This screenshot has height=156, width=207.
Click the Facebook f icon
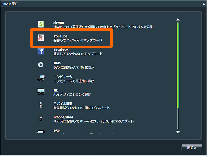click(x=41, y=51)
